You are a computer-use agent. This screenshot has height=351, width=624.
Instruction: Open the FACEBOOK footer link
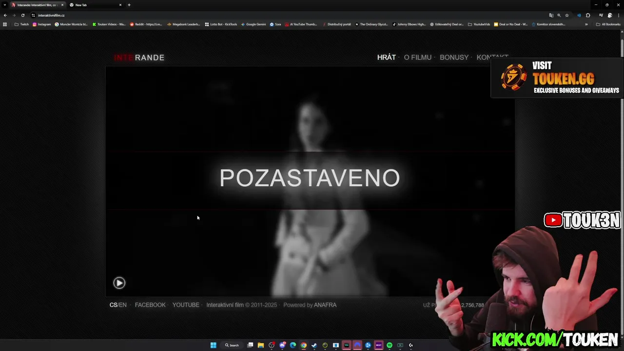150,305
